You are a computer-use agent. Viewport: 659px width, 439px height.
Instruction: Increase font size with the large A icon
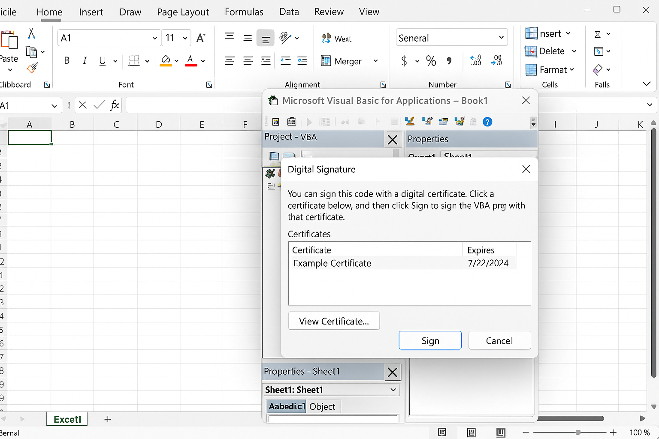click(200, 38)
